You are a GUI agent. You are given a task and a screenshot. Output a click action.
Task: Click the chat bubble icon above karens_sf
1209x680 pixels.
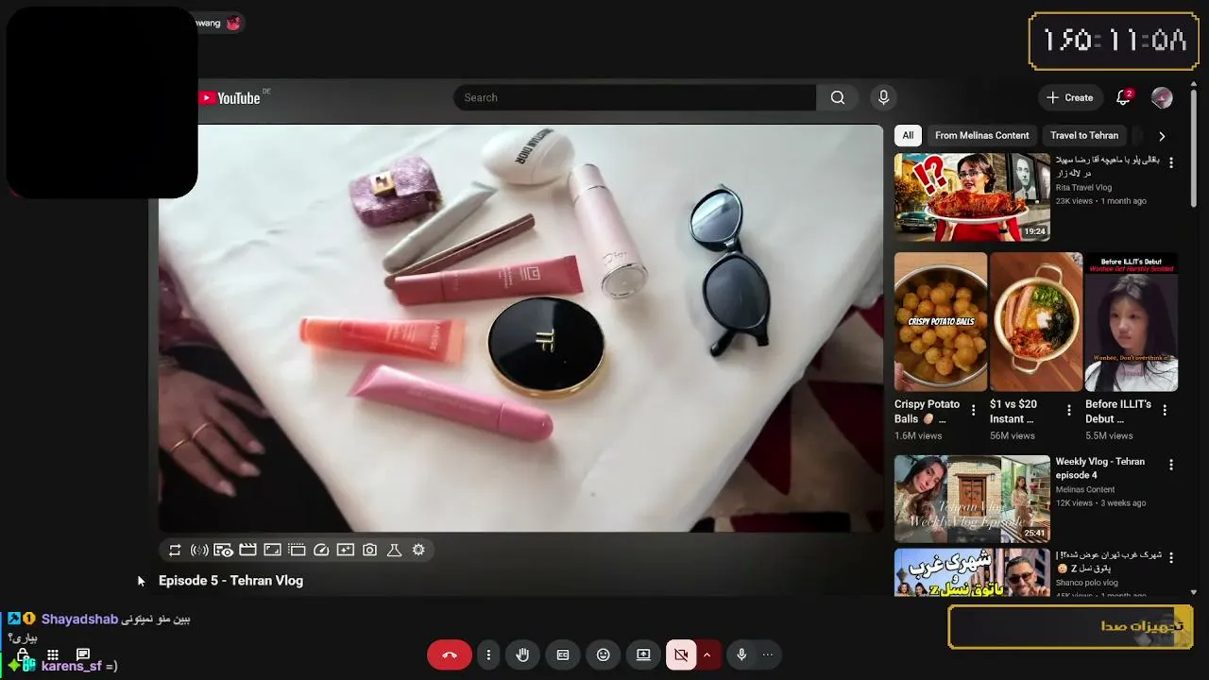point(83,654)
